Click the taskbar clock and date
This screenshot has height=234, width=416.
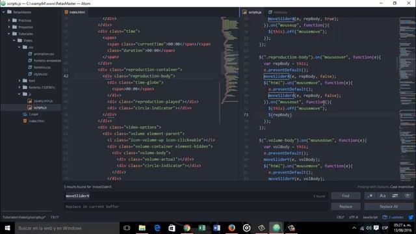click(403, 228)
